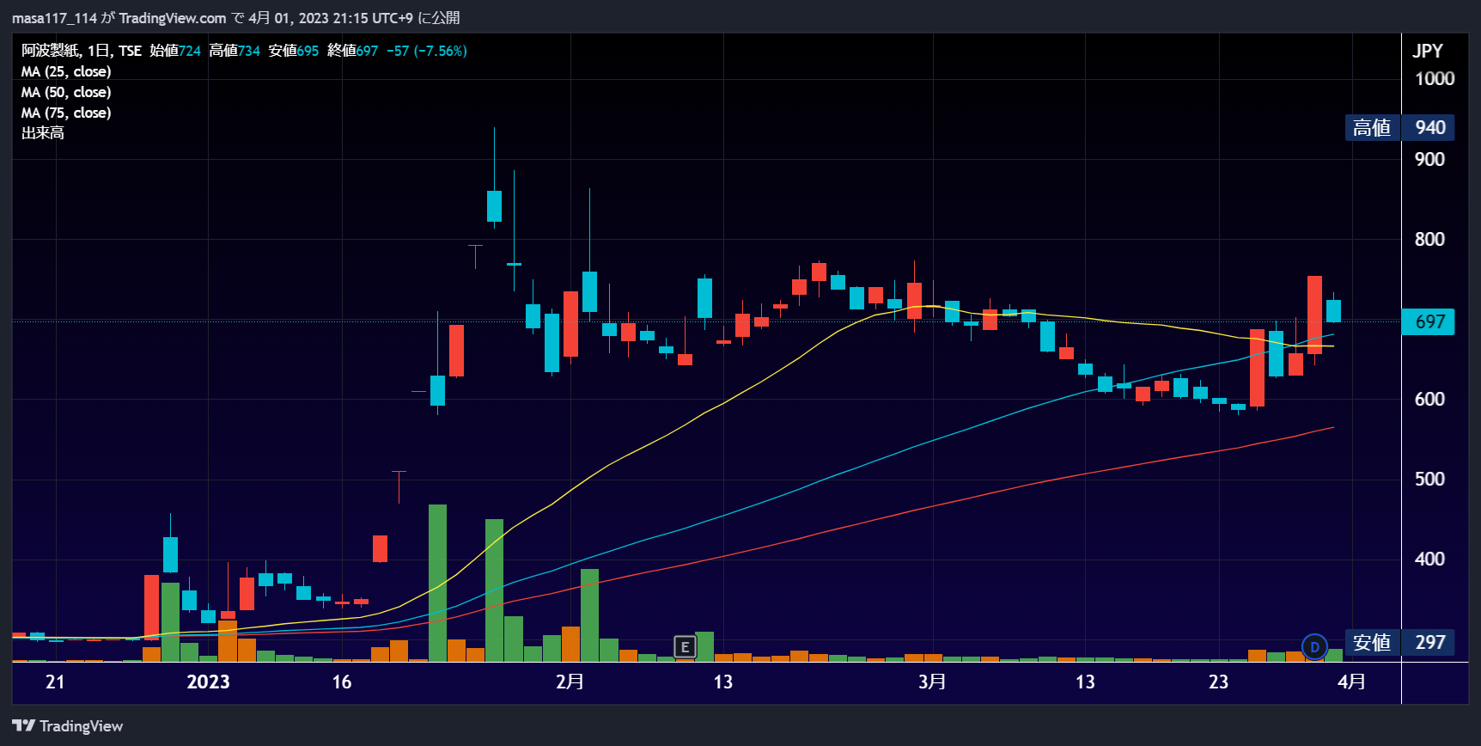The image size is (1481, 746).
Task: Click the 21 date axis label
Action: 55,682
